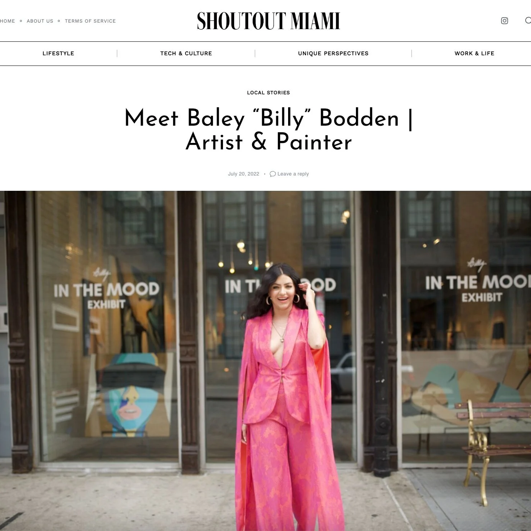Click the Leave a reply link

pos(293,174)
